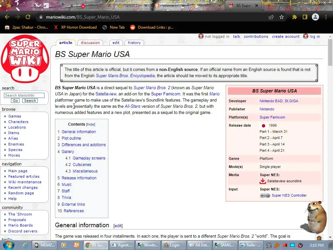Open the extensions puzzle icon
333x250 pixels.
point(295,17)
